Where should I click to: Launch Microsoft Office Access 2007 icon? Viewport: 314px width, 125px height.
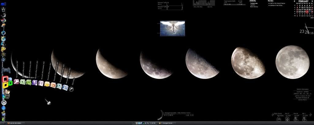point(16,82)
